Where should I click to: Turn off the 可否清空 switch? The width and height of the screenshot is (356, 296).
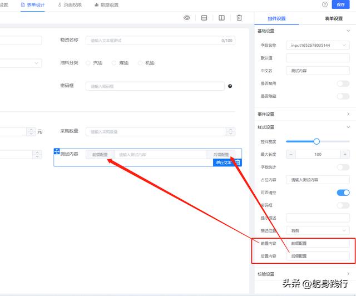point(343,193)
